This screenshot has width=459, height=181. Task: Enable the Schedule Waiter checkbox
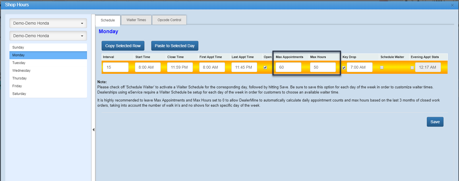click(382, 67)
